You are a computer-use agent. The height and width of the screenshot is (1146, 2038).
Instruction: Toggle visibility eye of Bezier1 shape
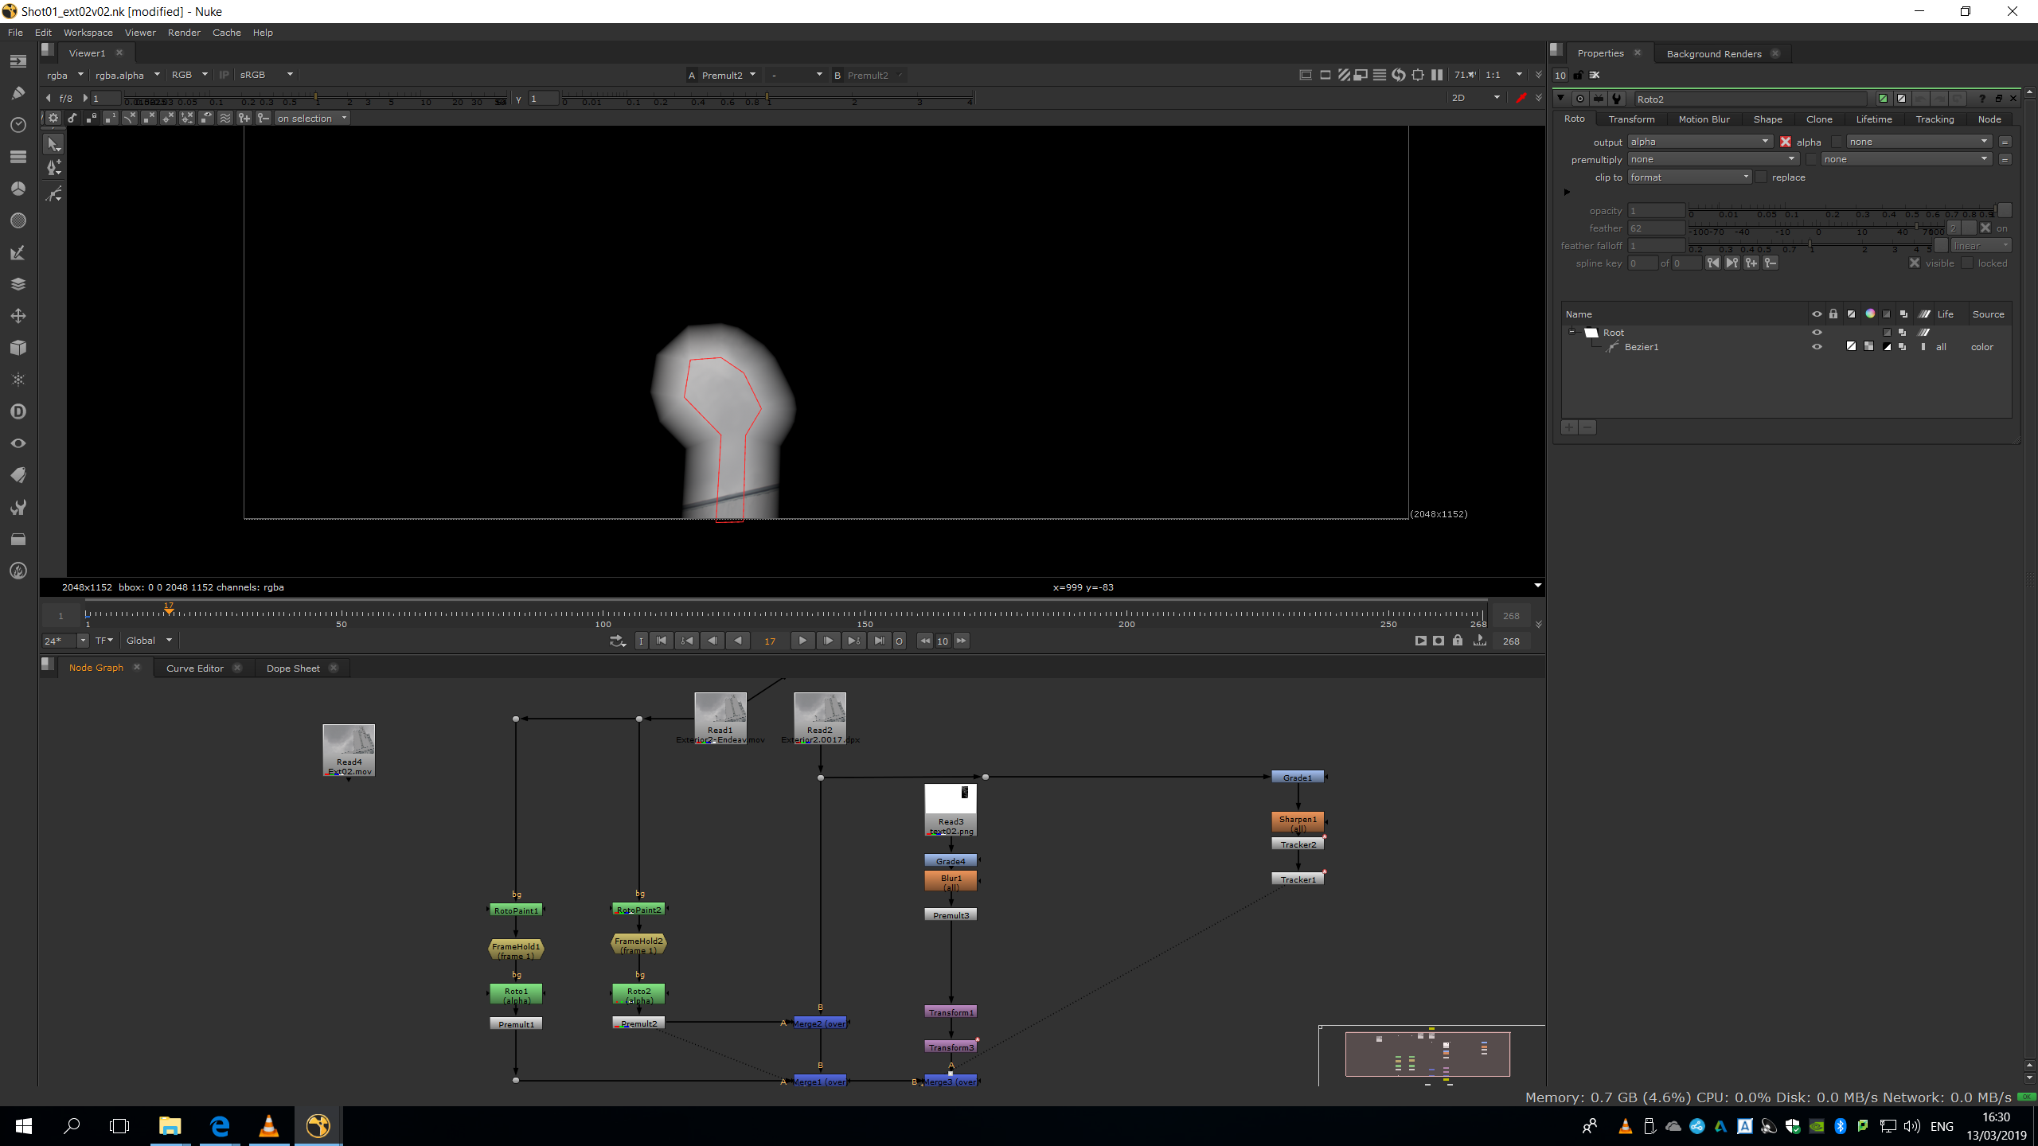pos(1817,347)
